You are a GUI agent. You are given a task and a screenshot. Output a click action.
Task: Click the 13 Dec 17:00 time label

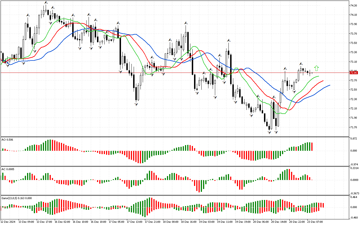tap(44, 222)
